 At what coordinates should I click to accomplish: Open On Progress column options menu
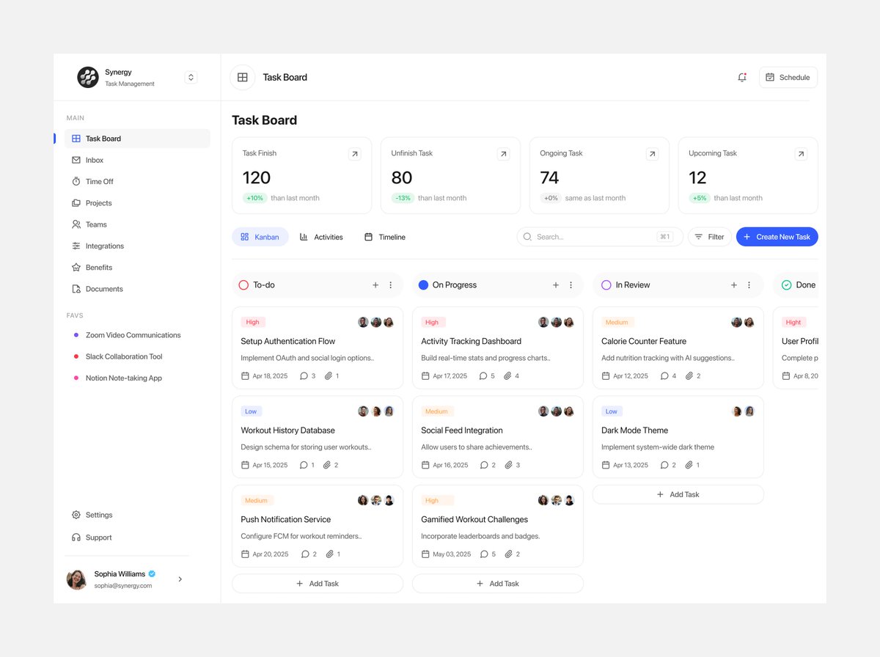pos(571,285)
